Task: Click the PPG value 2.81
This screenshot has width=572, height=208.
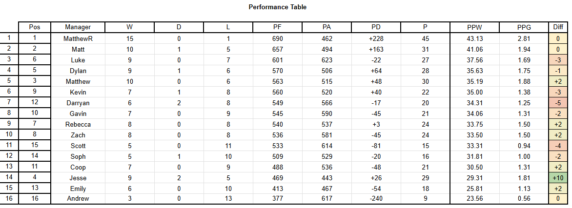Action: coord(524,38)
